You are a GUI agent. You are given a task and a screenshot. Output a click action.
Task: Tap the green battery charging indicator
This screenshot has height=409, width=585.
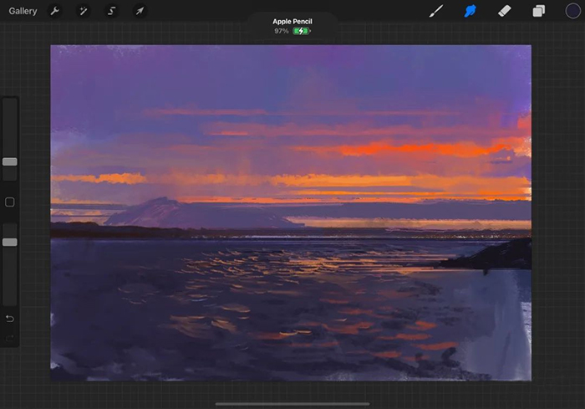tap(301, 31)
